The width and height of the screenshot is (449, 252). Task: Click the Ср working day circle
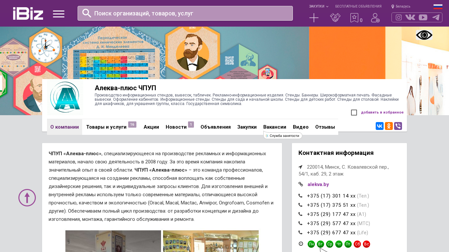[x=330, y=244]
